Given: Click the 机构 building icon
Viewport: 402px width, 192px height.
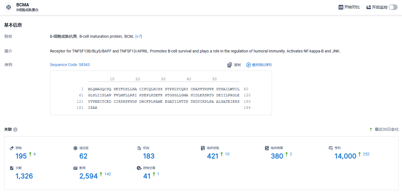Looking at the screenshot, I should (139, 148).
